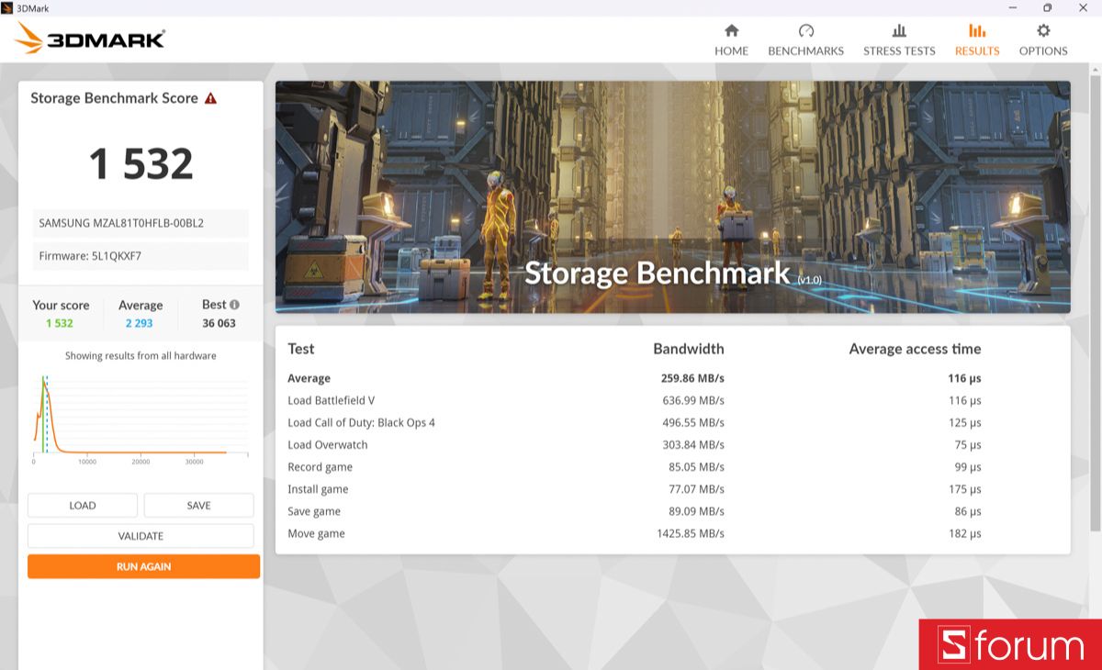
Task: Click the 75 µs access time
Action: [x=968, y=445]
